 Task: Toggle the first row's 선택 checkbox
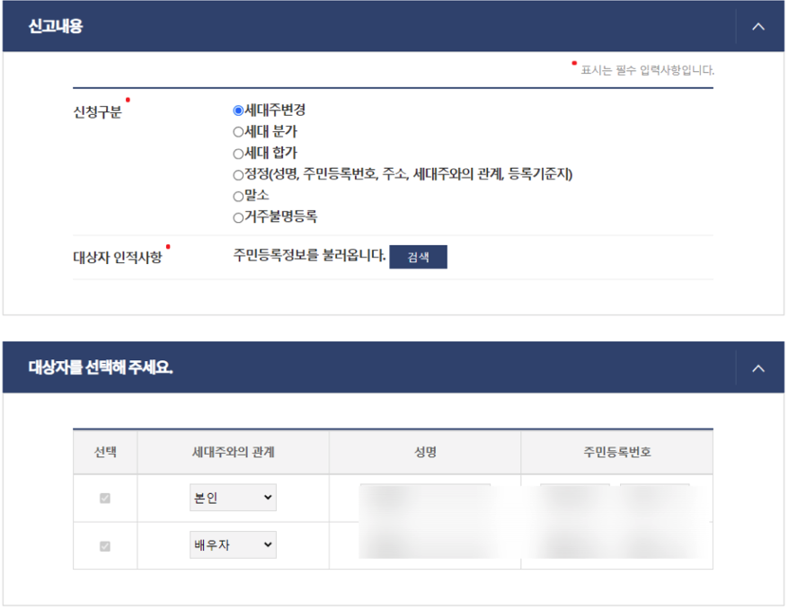104,497
